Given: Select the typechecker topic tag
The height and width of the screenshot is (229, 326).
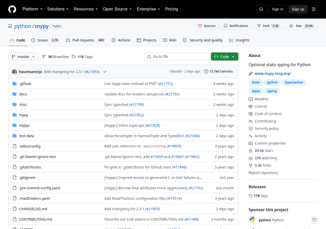Looking at the screenshot, I should 294,82.
